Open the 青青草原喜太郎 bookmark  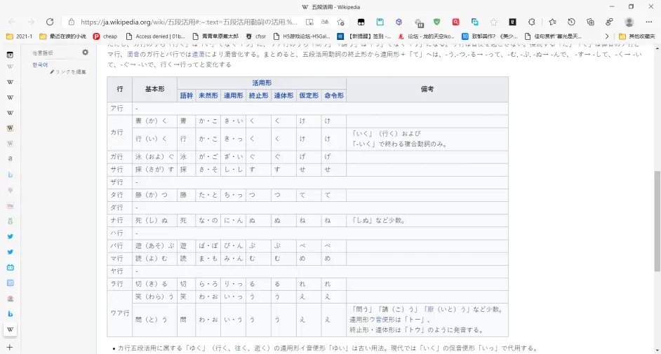(215, 36)
